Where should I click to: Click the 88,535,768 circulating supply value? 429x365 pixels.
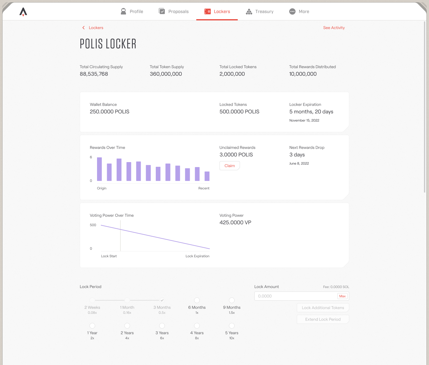[94, 74]
